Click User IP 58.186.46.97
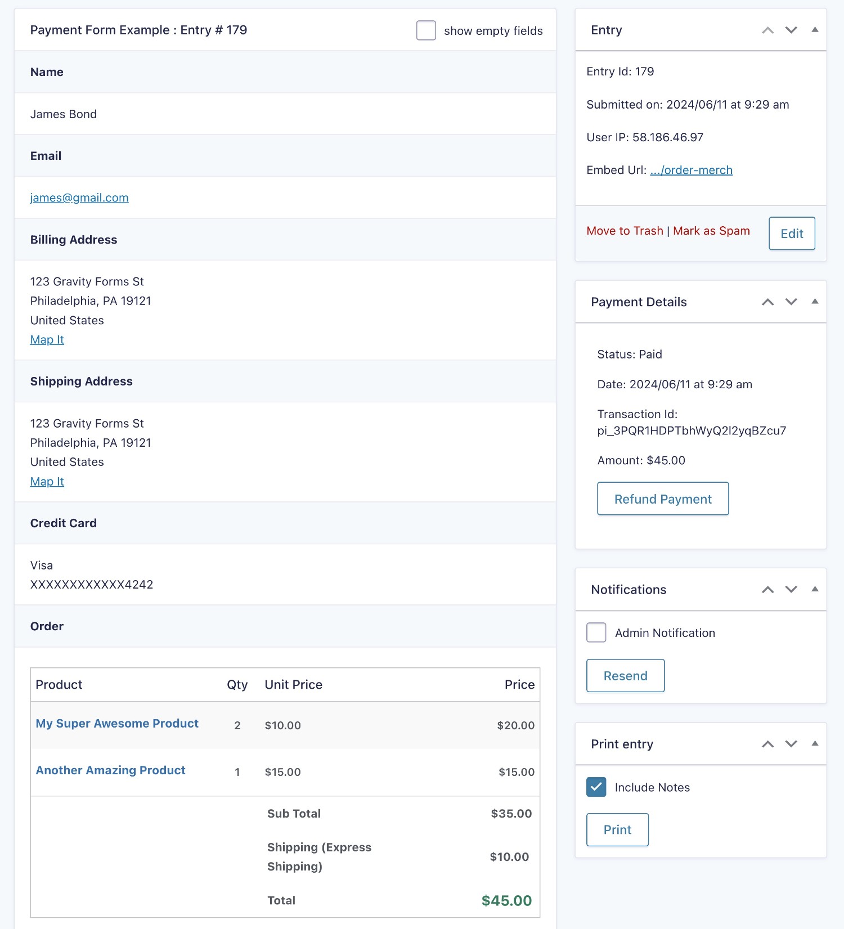 click(645, 137)
